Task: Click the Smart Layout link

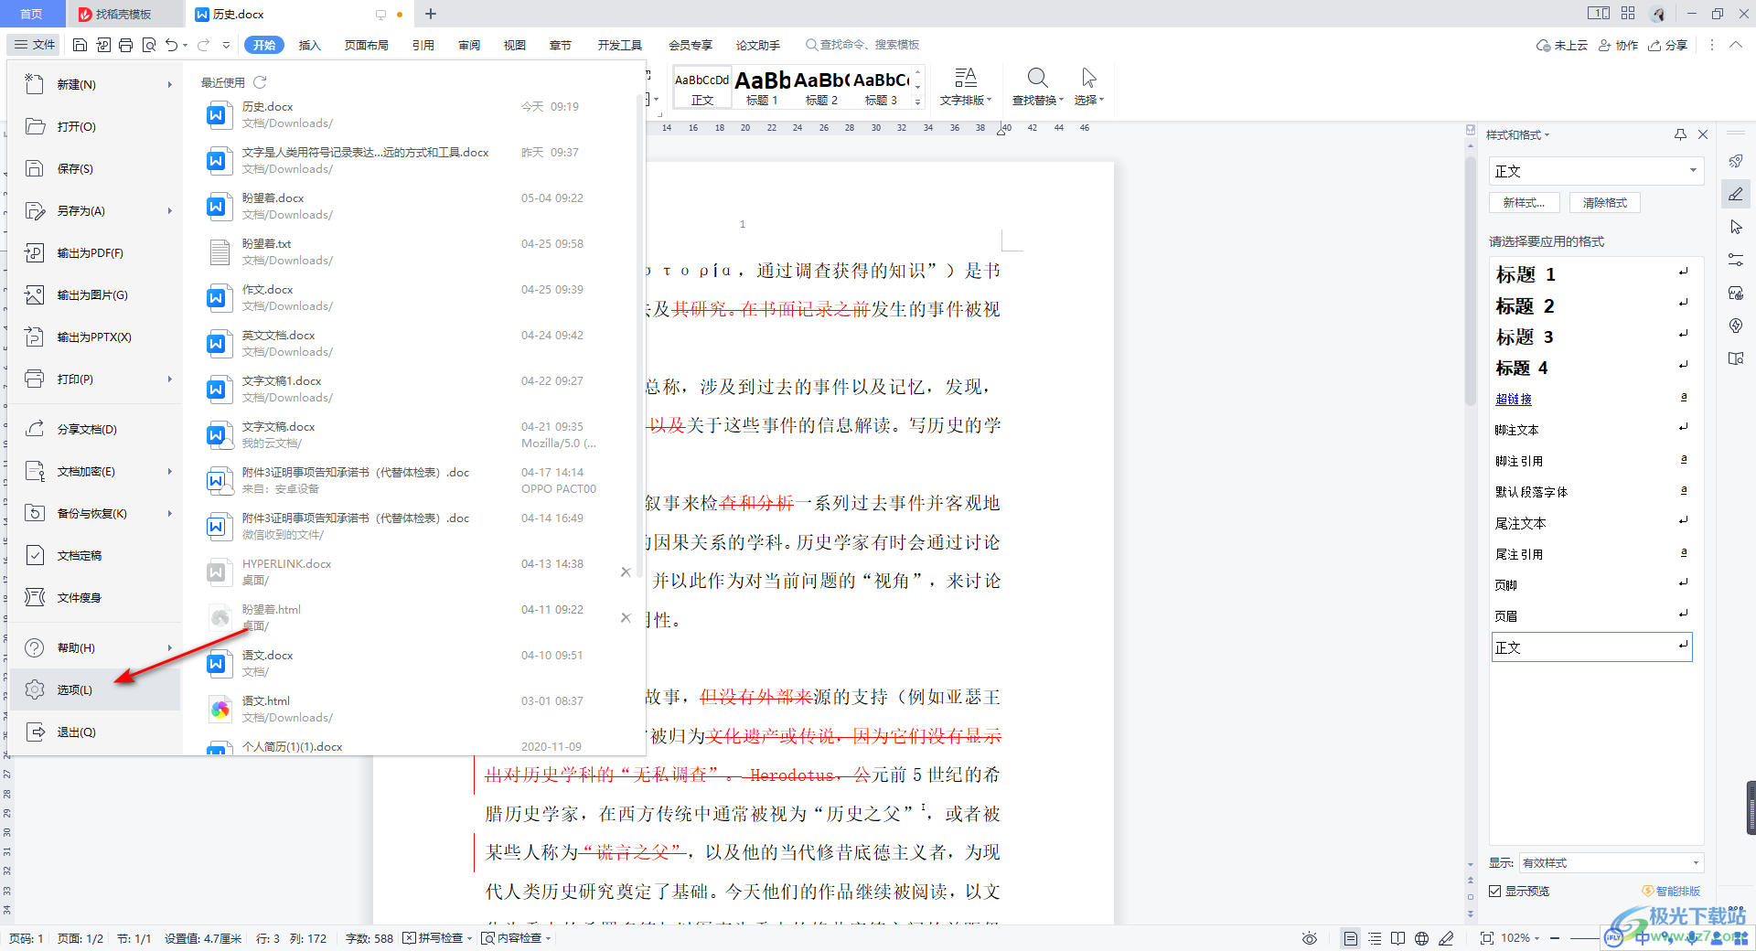Action: click(x=1672, y=891)
